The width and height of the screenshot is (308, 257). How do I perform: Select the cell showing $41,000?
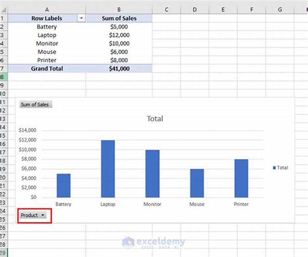pos(119,68)
